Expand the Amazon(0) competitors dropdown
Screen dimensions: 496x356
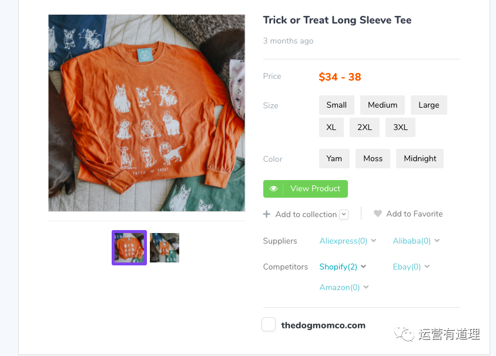(x=366, y=287)
